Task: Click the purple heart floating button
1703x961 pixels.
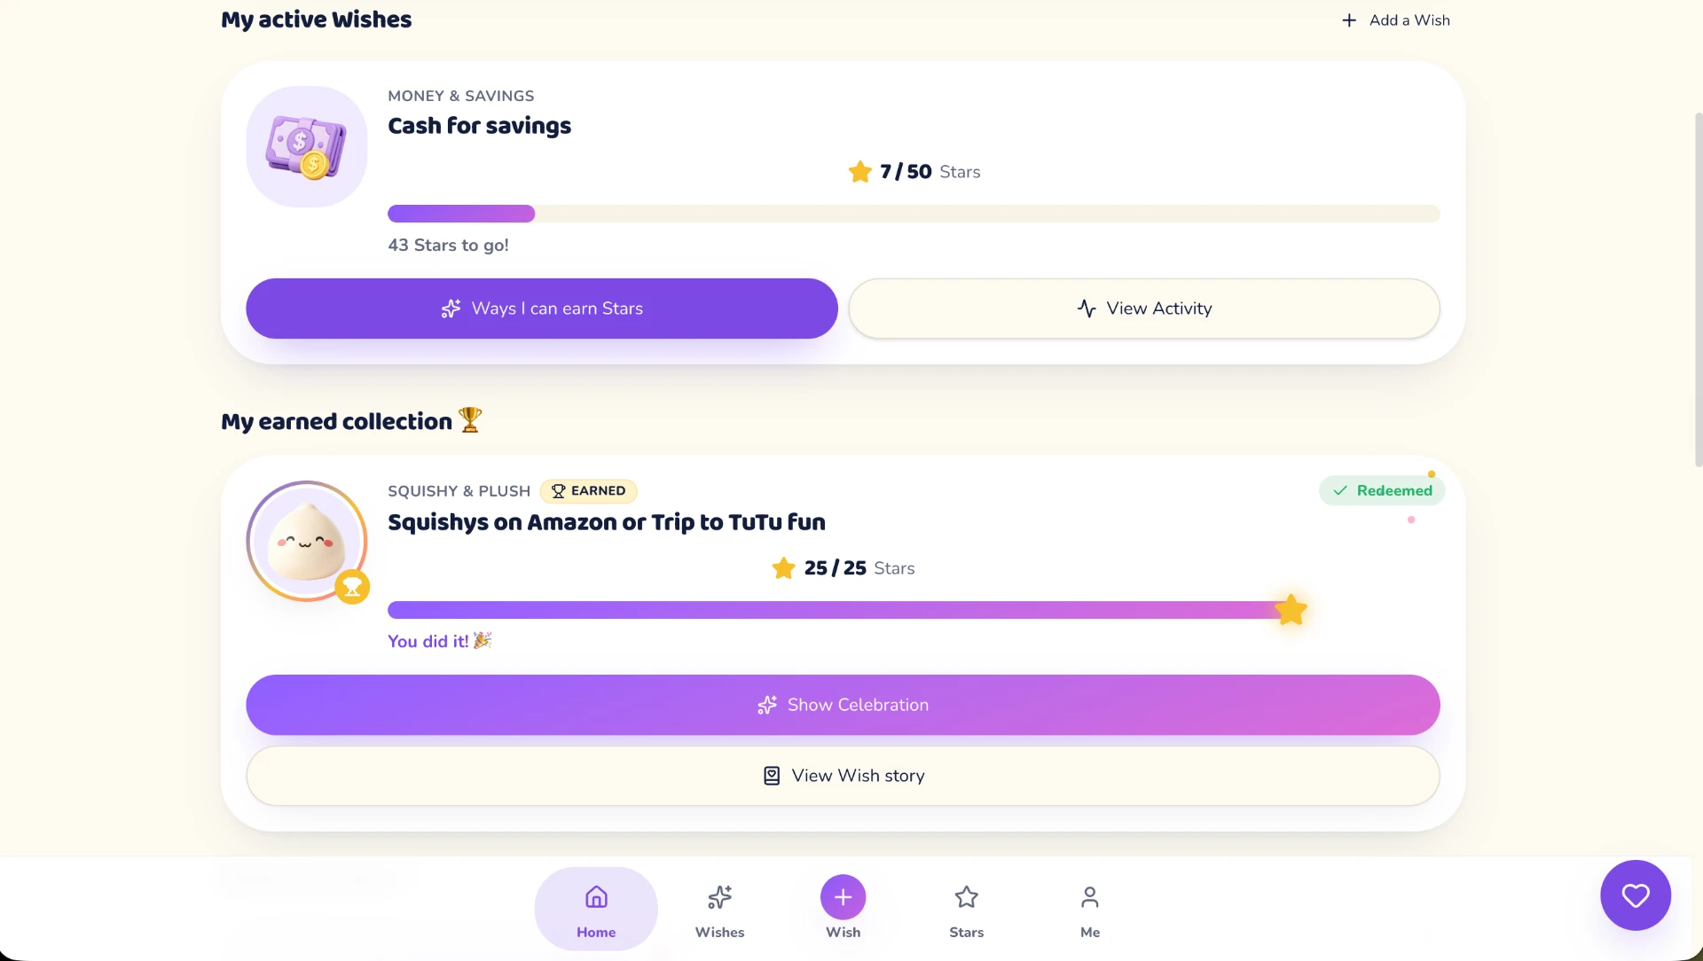Action: coord(1635,895)
